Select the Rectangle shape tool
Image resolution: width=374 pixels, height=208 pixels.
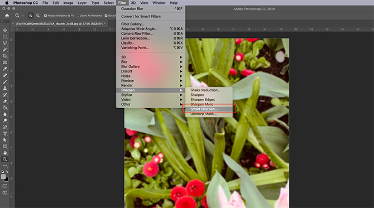click(5, 147)
